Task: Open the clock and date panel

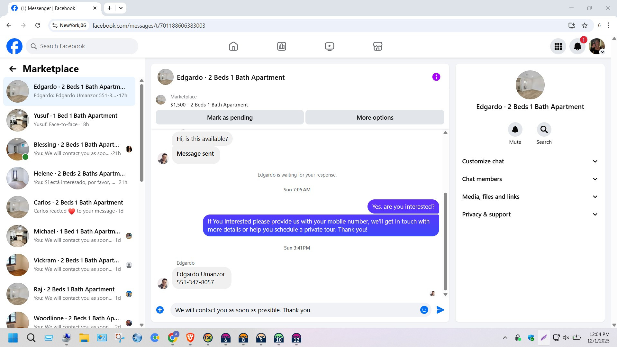Action: click(599, 338)
